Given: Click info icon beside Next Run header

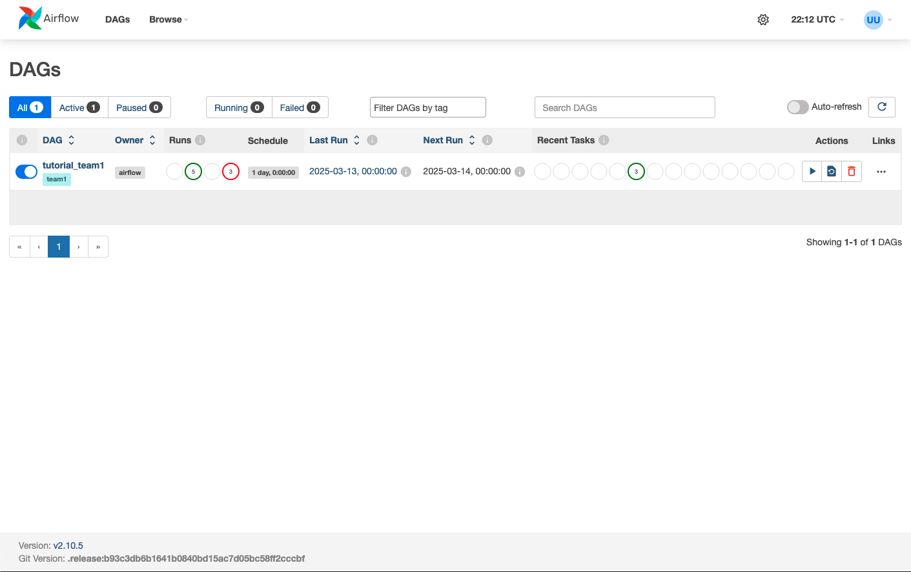Looking at the screenshot, I should pos(487,140).
